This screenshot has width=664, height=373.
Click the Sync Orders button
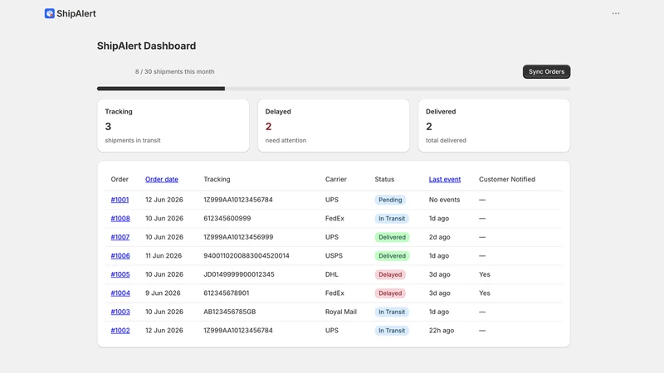(x=546, y=71)
